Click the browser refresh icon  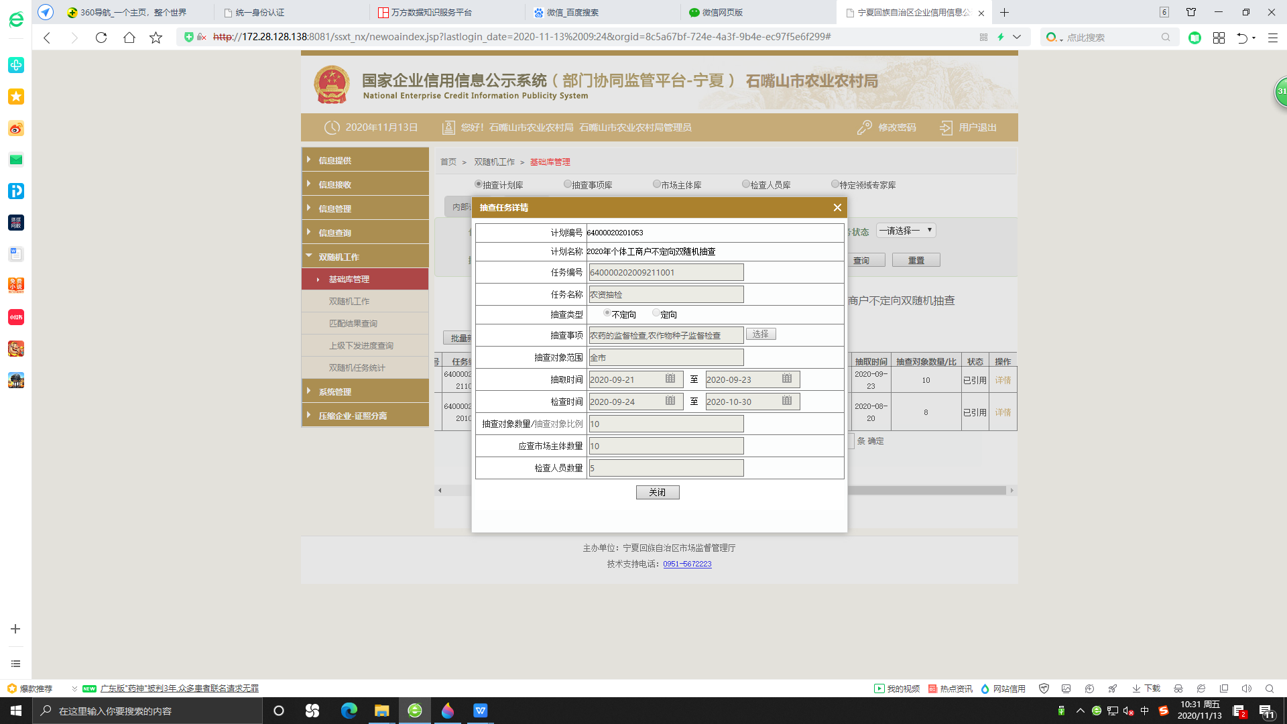[101, 38]
